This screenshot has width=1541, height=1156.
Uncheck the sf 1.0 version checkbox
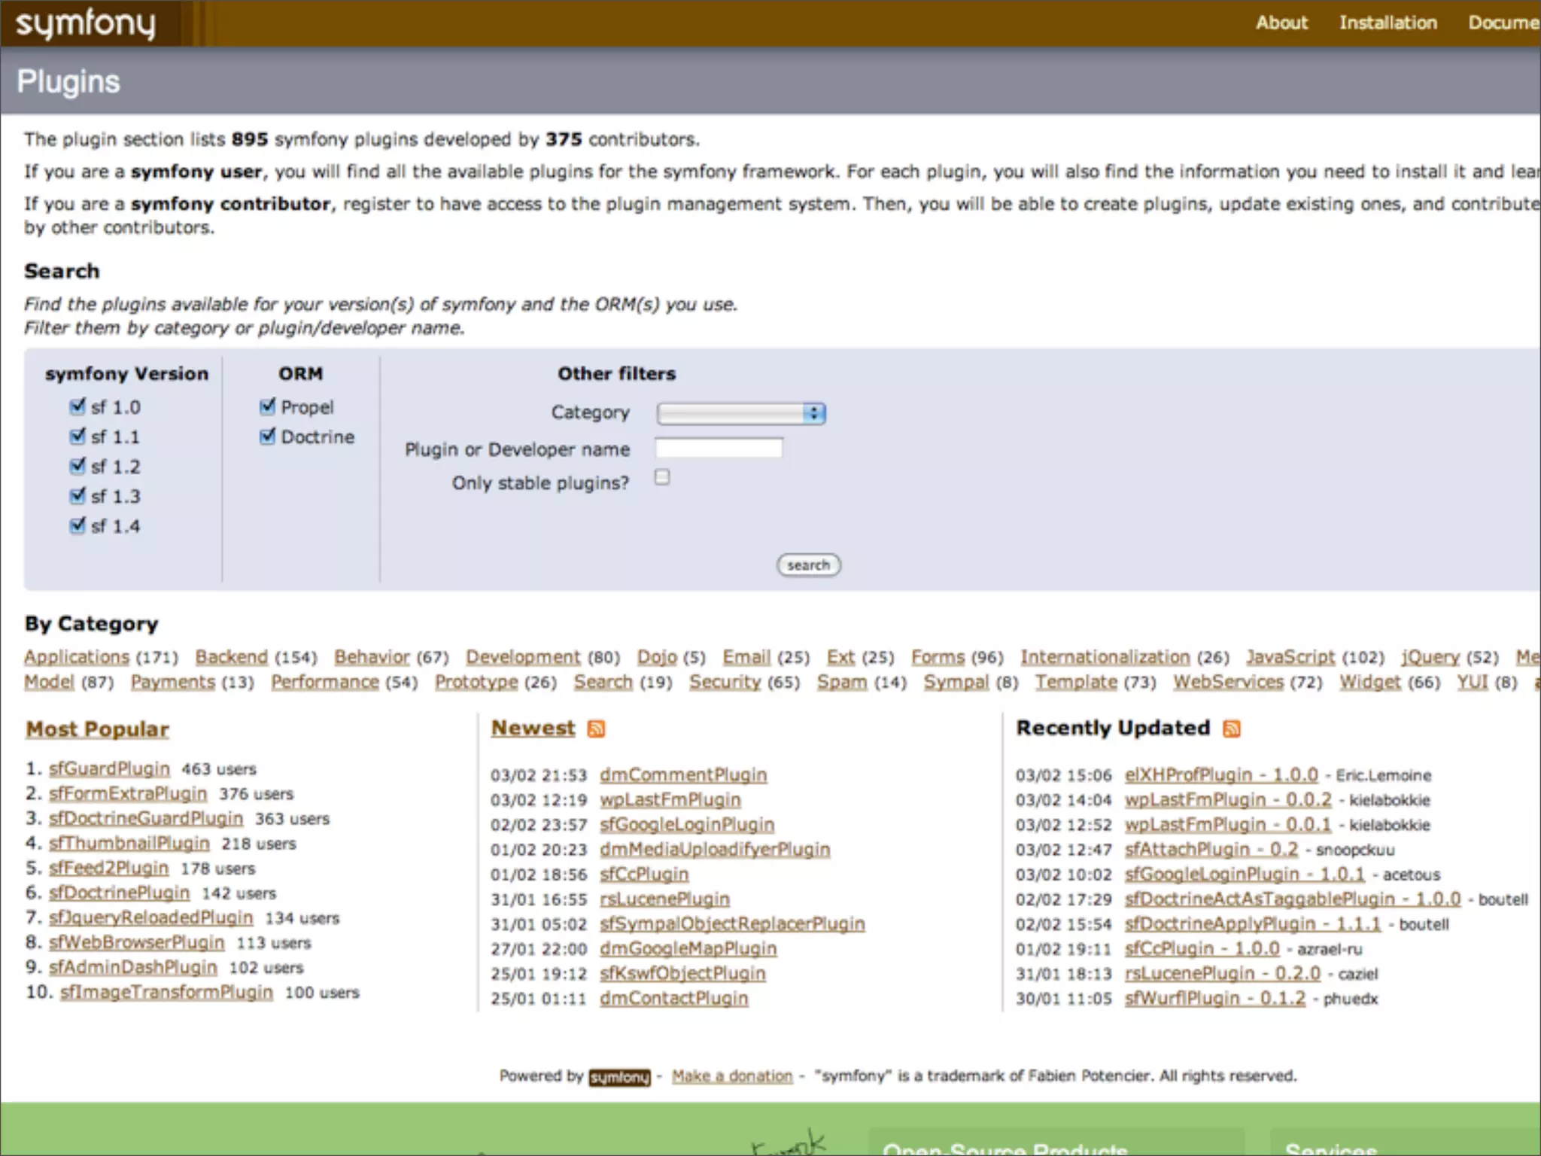[78, 406]
